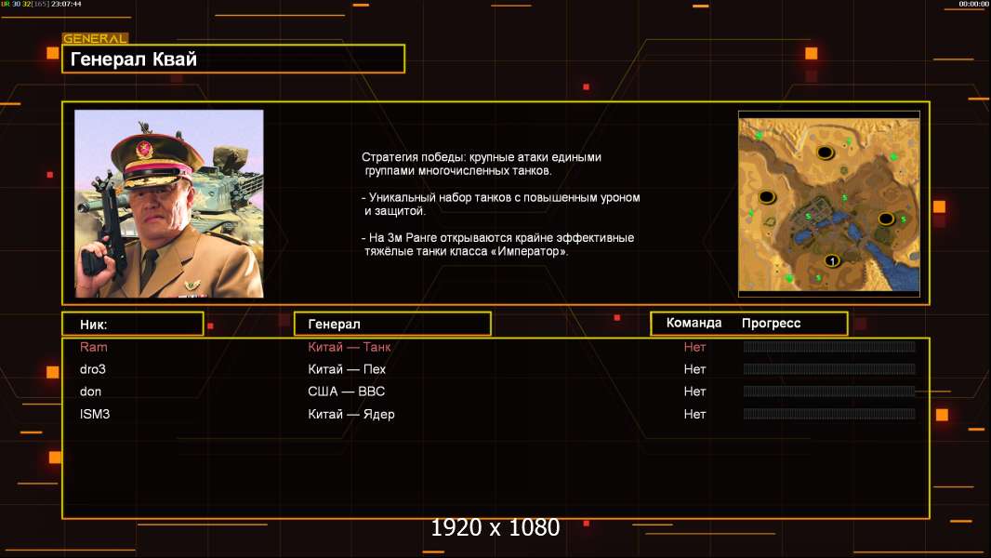Click the GENERAL label tag
Viewport: 991px width, 558px height.
pos(96,38)
